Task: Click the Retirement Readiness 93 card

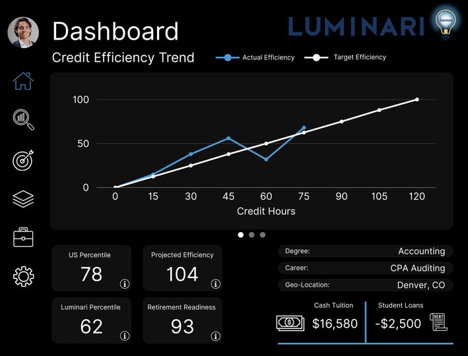Action: (182, 320)
